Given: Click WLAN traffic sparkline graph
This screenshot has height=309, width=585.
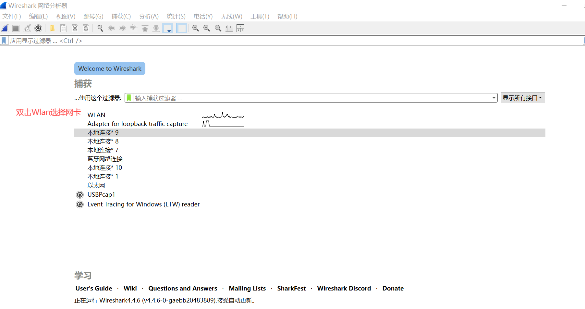Looking at the screenshot, I should 223,115.
